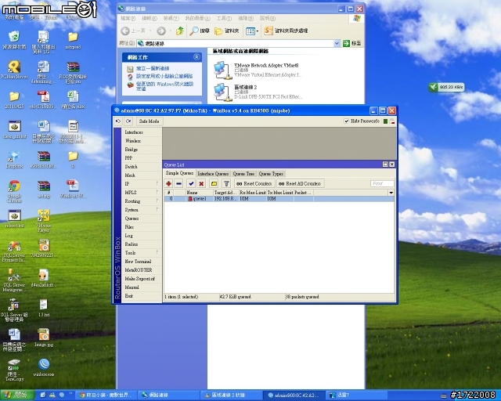The height and width of the screenshot is (401, 501).
Task: Click the Reset All Counters button
Action: 300,183
